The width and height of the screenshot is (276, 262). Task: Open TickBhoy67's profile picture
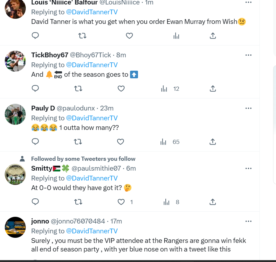pyautogui.click(x=15, y=61)
